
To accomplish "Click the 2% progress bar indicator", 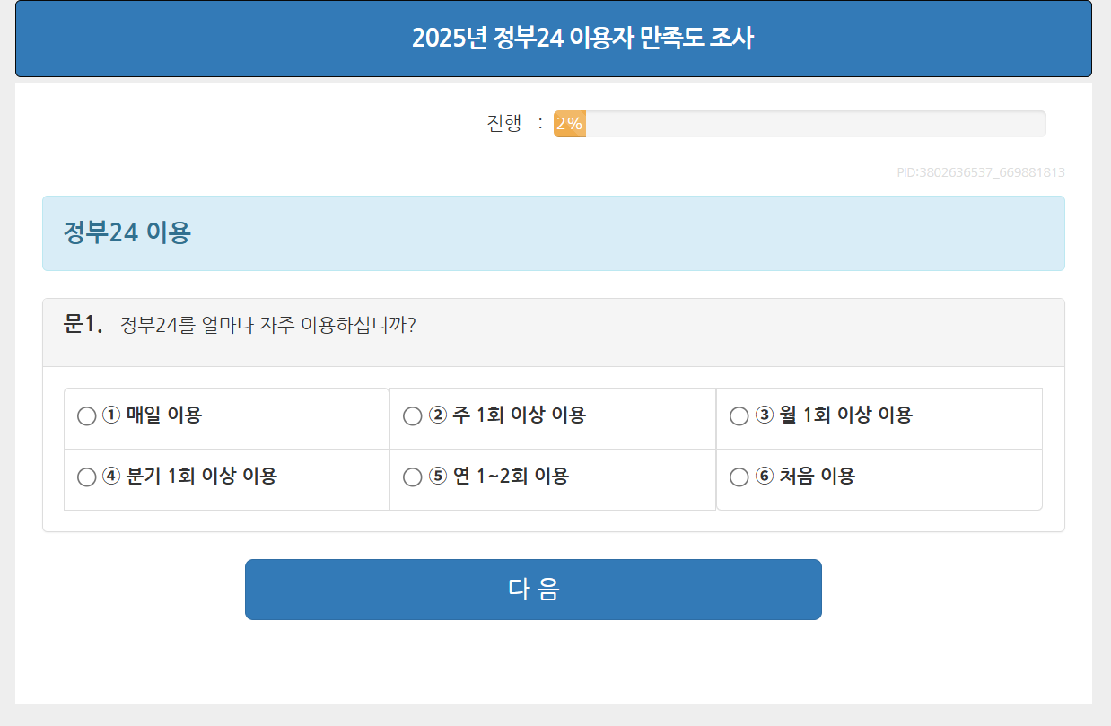I will [570, 124].
